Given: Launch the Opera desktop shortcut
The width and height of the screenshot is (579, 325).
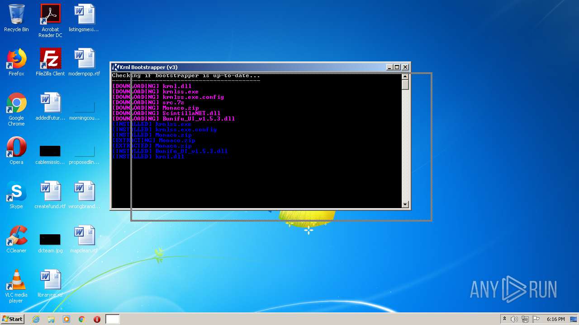Looking at the screenshot, I should click(16, 151).
